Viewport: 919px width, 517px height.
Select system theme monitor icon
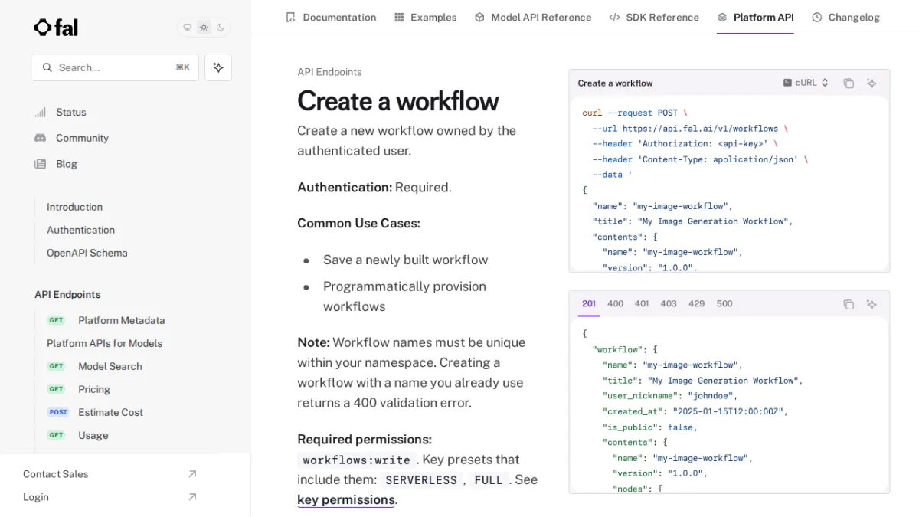(187, 28)
